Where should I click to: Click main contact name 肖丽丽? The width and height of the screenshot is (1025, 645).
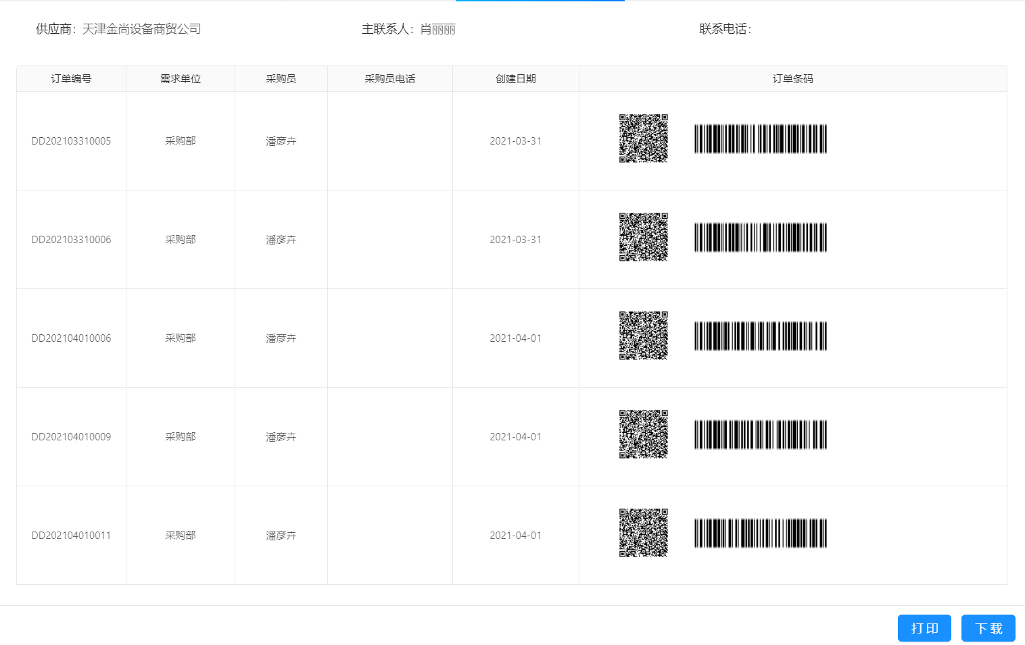point(437,29)
